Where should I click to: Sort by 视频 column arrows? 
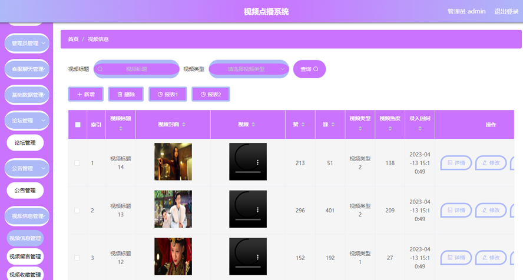253,125
